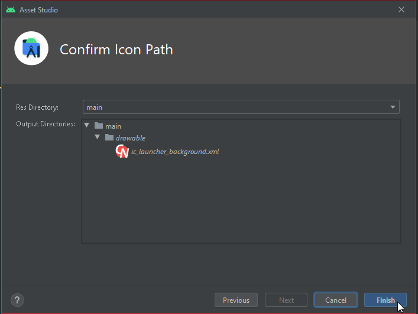418x314 pixels.
Task: Click the Android Studio logo in the header
Action: [x=31, y=49]
